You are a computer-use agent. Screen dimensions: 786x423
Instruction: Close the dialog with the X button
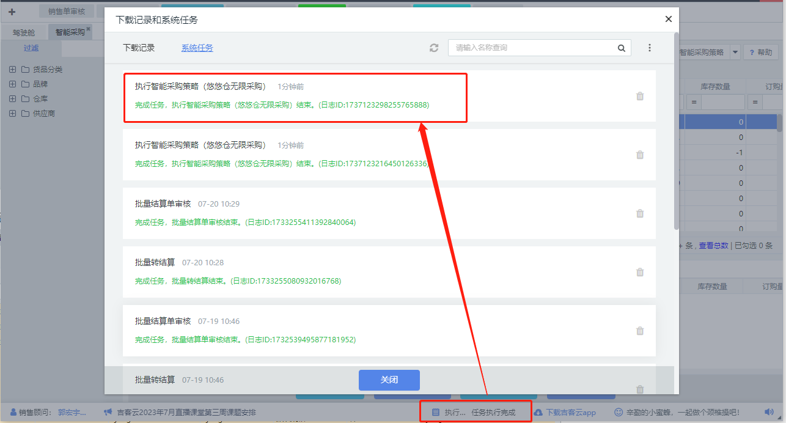pyautogui.click(x=668, y=19)
